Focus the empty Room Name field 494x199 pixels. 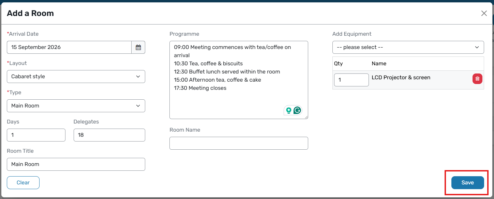pos(239,143)
